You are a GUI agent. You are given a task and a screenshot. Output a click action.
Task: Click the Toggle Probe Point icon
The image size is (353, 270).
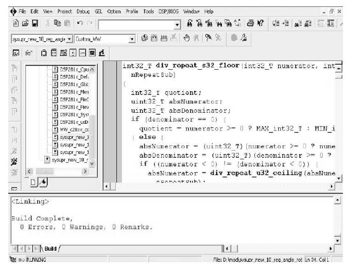point(209,38)
